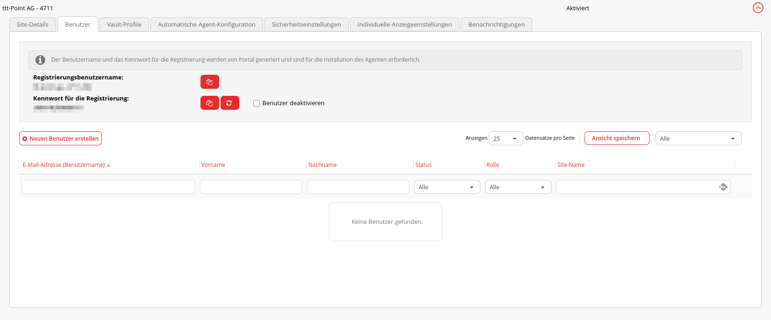This screenshot has width=771, height=322.
Task: Expand the Rolle filter dropdown
Action: [x=518, y=187]
